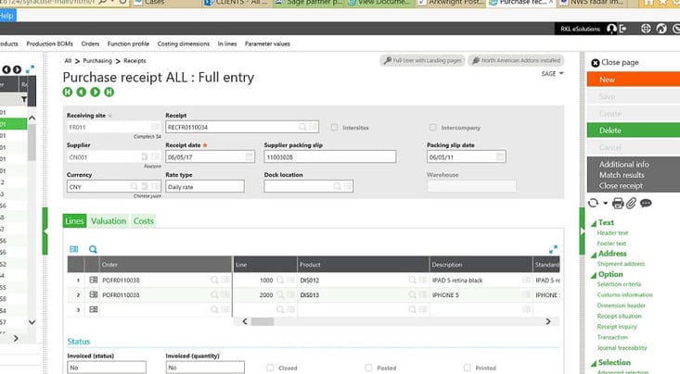Open Costing dimensions menu
This screenshot has width=680, height=374.
pos(183,44)
